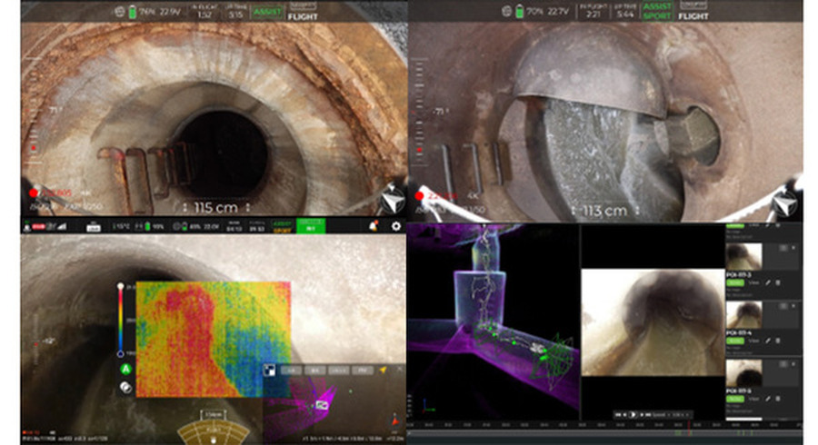
Task: Click the notification bell icon
Action: [x=373, y=226]
